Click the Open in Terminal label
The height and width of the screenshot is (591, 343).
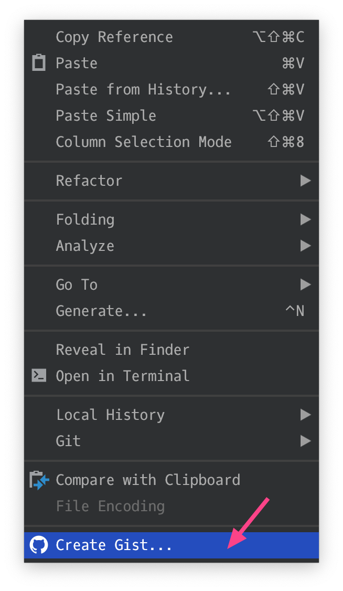123,376
